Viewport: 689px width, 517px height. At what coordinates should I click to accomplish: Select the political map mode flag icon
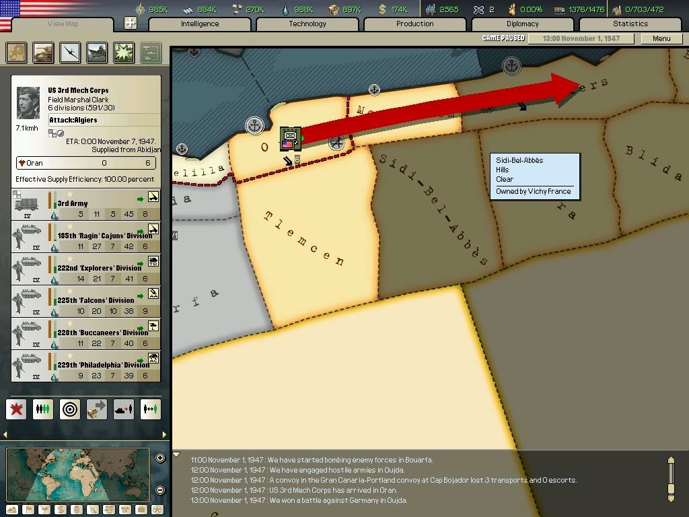pyautogui.click(x=28, y=510)
